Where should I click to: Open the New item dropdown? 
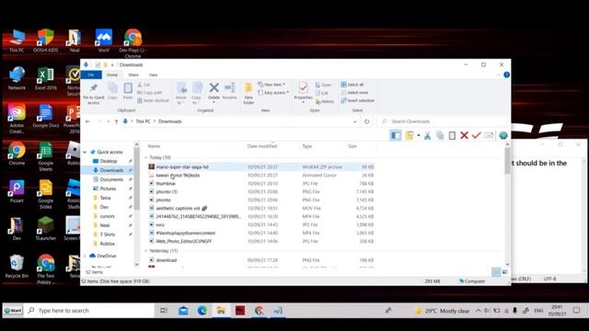pyautogui.click(x=272, y=85)
